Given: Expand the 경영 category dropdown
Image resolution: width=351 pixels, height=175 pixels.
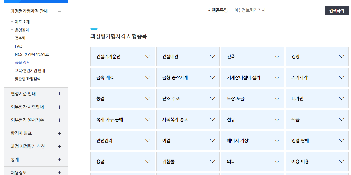Looking at the screenshot, I should [317, 57].
